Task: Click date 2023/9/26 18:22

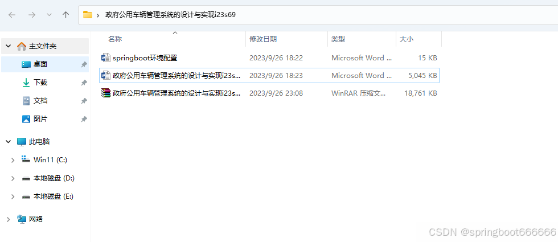Action: coord(276,58)
